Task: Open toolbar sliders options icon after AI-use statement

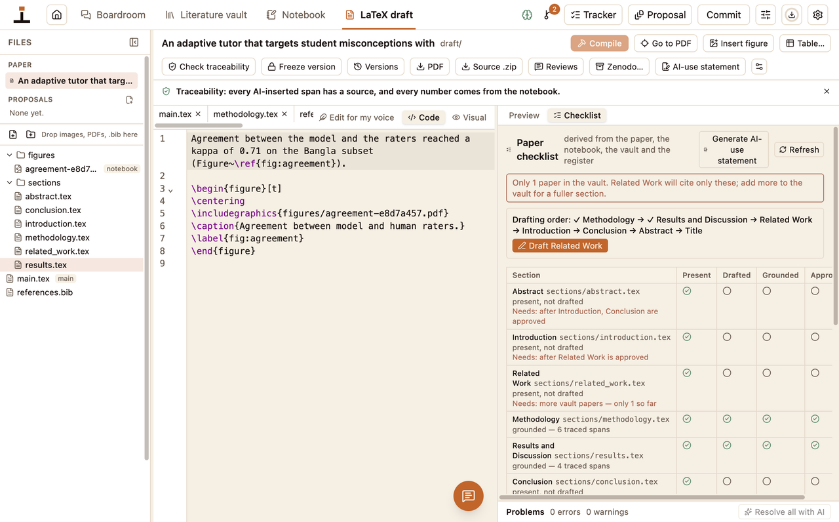Action: click(759, 66)
